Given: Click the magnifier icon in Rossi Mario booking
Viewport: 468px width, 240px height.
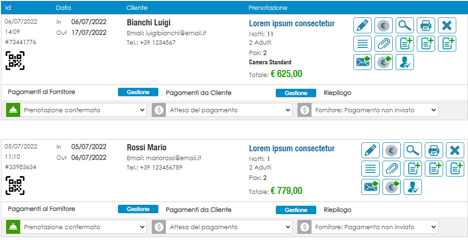Looking at the screenshot, I should point(413,150).
